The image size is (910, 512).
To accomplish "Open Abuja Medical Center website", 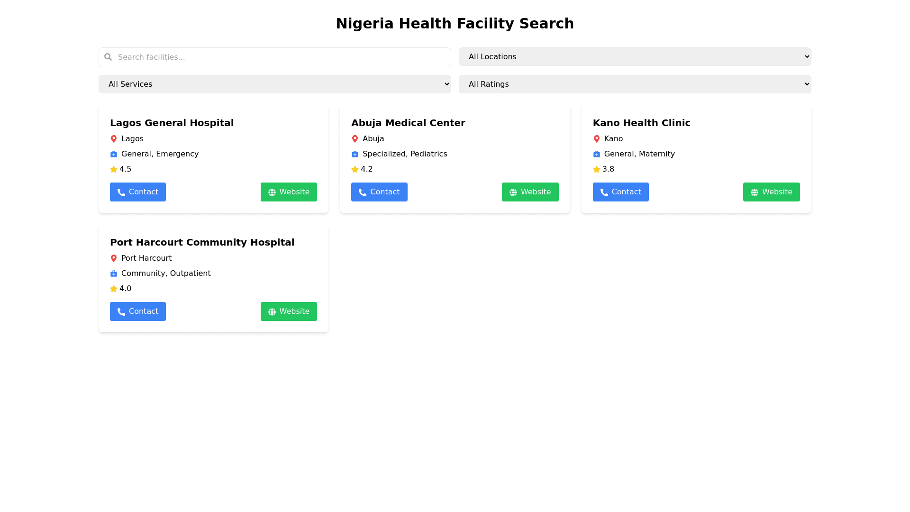I will (x=530, y=192).
